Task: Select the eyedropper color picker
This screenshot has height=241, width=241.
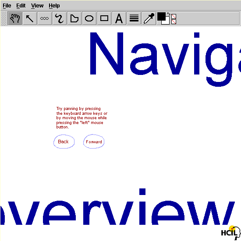Action: coord(149,18)
